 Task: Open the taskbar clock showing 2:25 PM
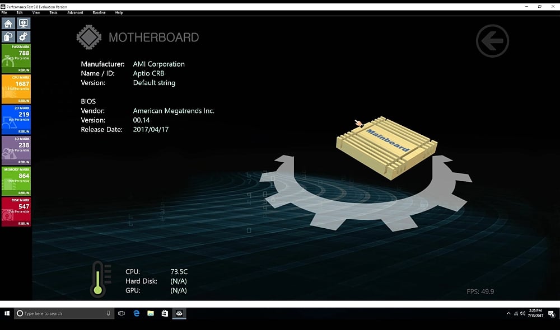[535, 313]
